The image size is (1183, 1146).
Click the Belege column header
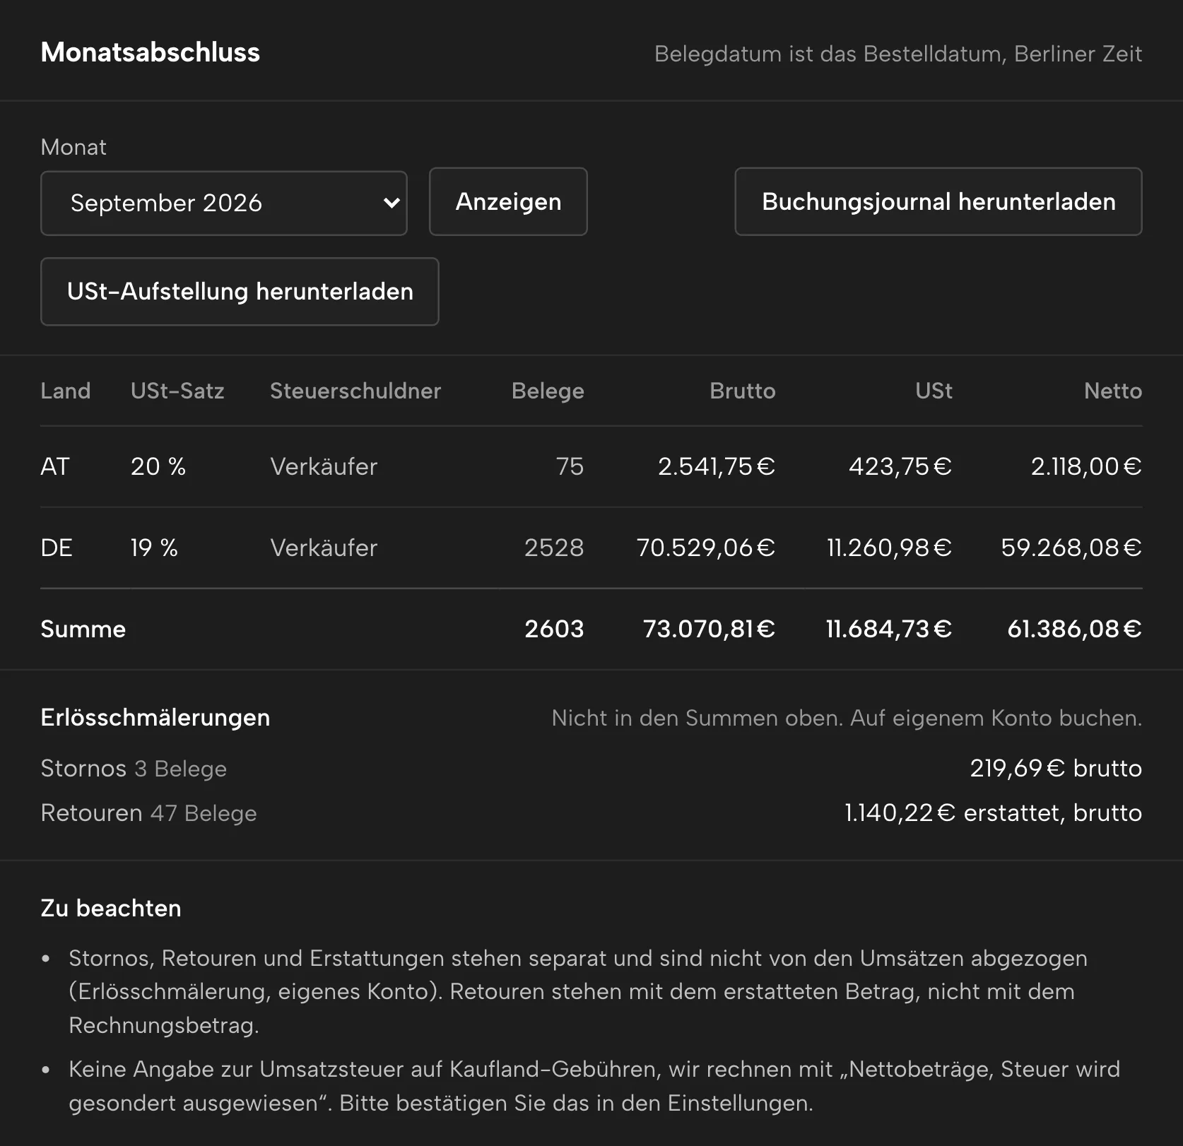pyautogui.click(x=548, y=391)
